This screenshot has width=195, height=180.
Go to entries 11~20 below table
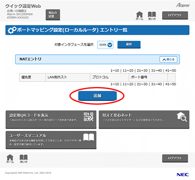click(x=128, y=84)
